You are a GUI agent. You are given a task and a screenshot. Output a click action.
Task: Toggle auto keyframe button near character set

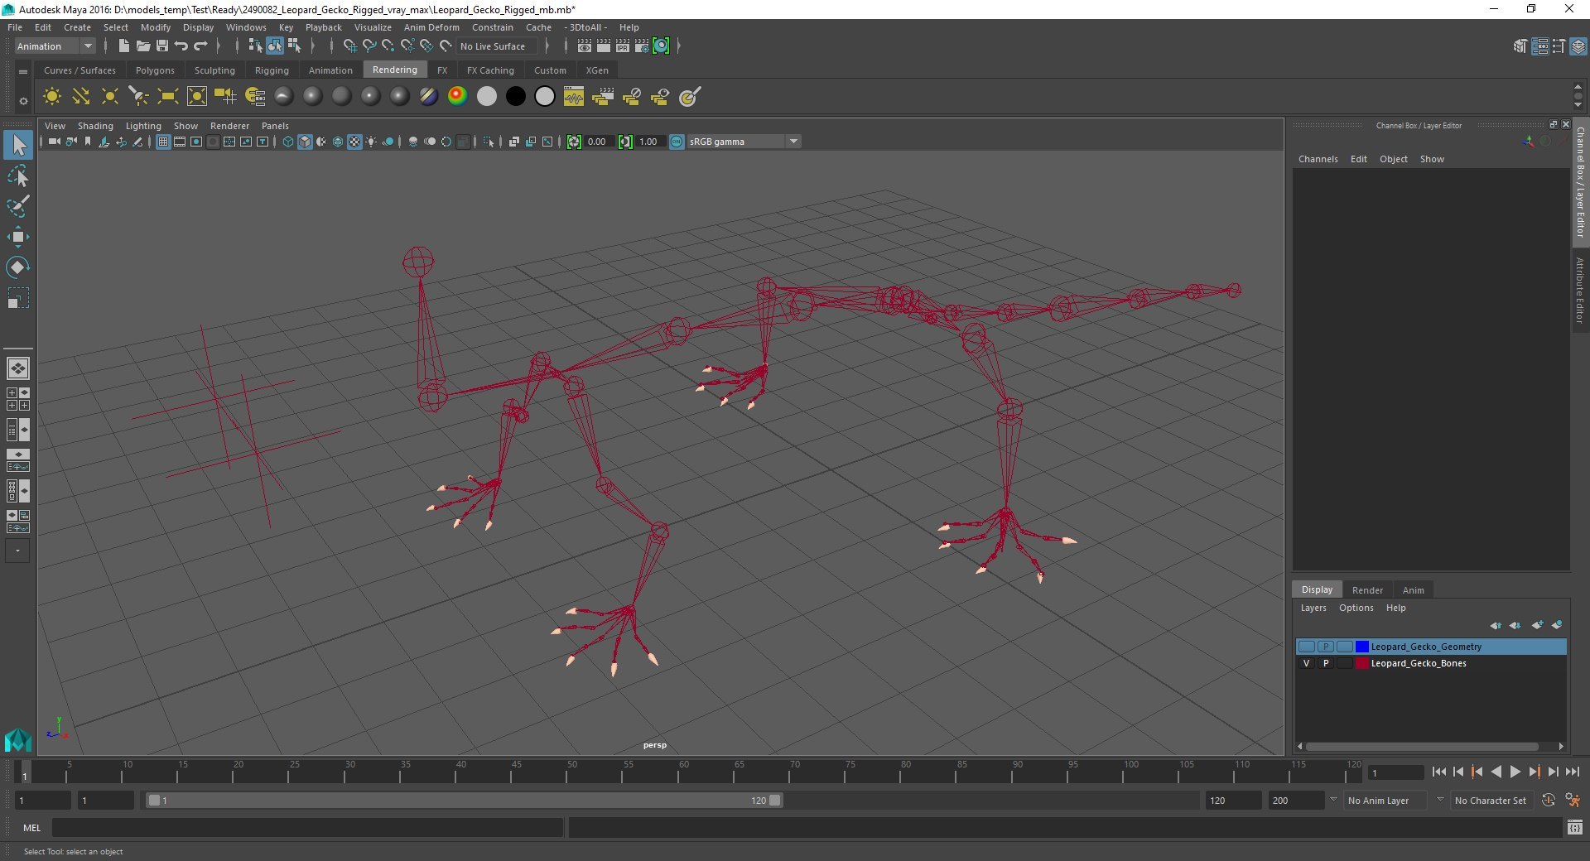pyautogui.click(x=1548, y=801)
